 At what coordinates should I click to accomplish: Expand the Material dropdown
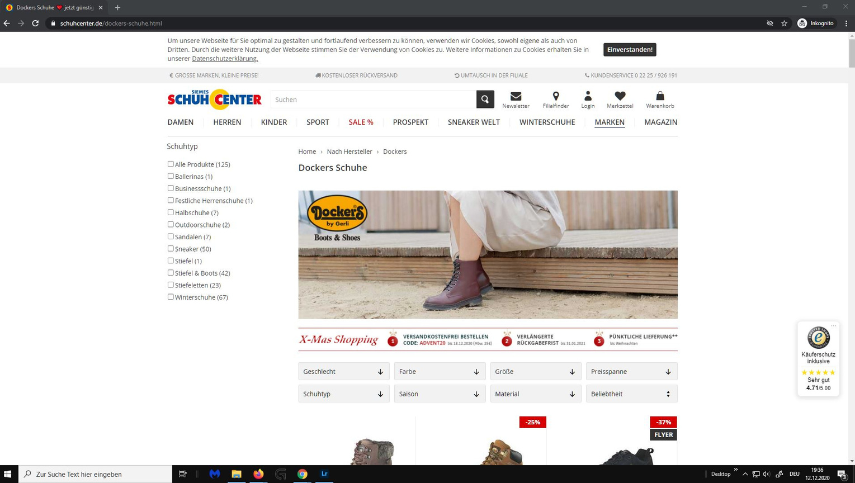(x=536, y=394)
